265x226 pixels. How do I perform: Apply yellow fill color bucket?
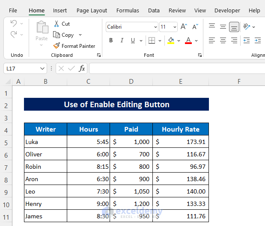pyautogui.click(x=171, y=40)
